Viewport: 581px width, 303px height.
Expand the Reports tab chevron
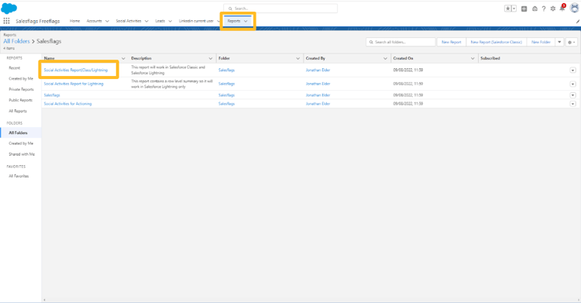(246, 21)
